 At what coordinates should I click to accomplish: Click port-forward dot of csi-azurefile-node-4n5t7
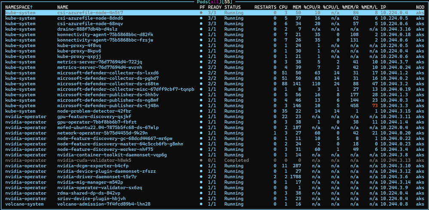(x=201, y=12)
